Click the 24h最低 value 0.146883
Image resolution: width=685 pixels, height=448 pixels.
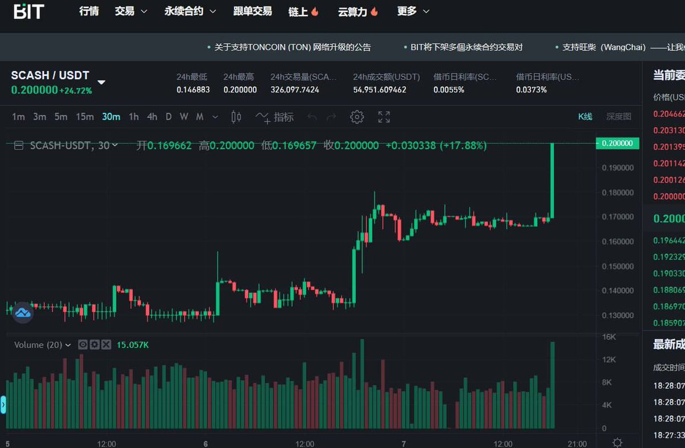(193, 90)
